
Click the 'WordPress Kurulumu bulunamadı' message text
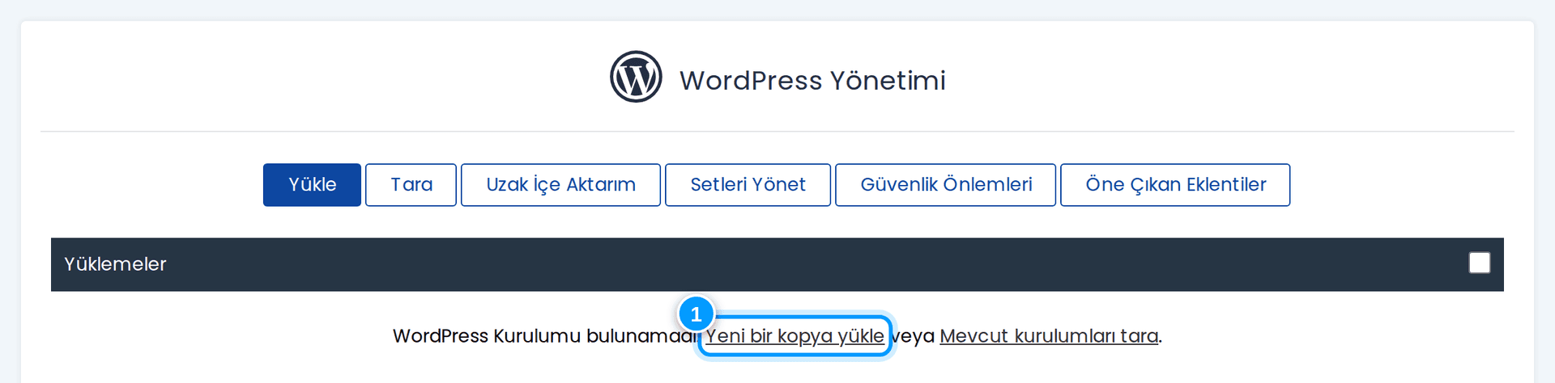tap(545, 336)
